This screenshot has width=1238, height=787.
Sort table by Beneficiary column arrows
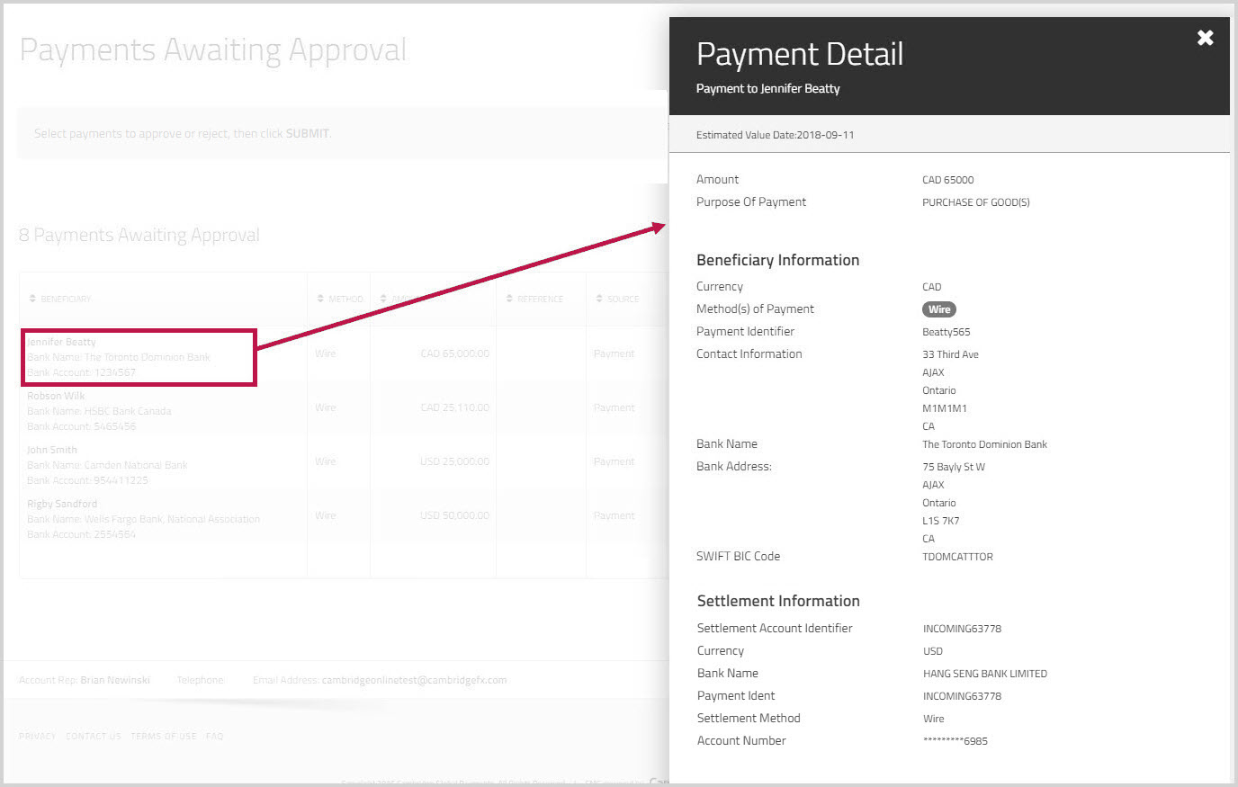point(33,299)
